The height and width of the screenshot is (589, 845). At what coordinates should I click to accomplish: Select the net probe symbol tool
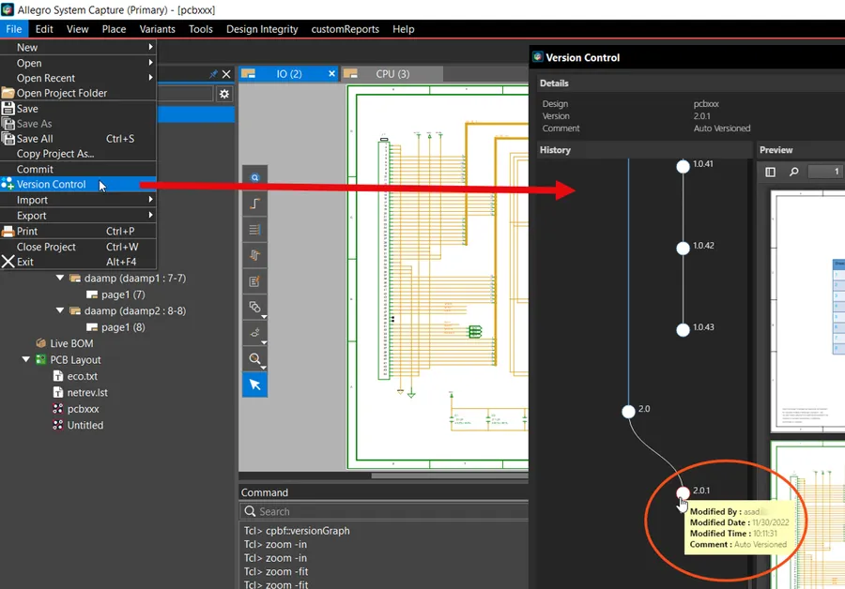point(254,333)
